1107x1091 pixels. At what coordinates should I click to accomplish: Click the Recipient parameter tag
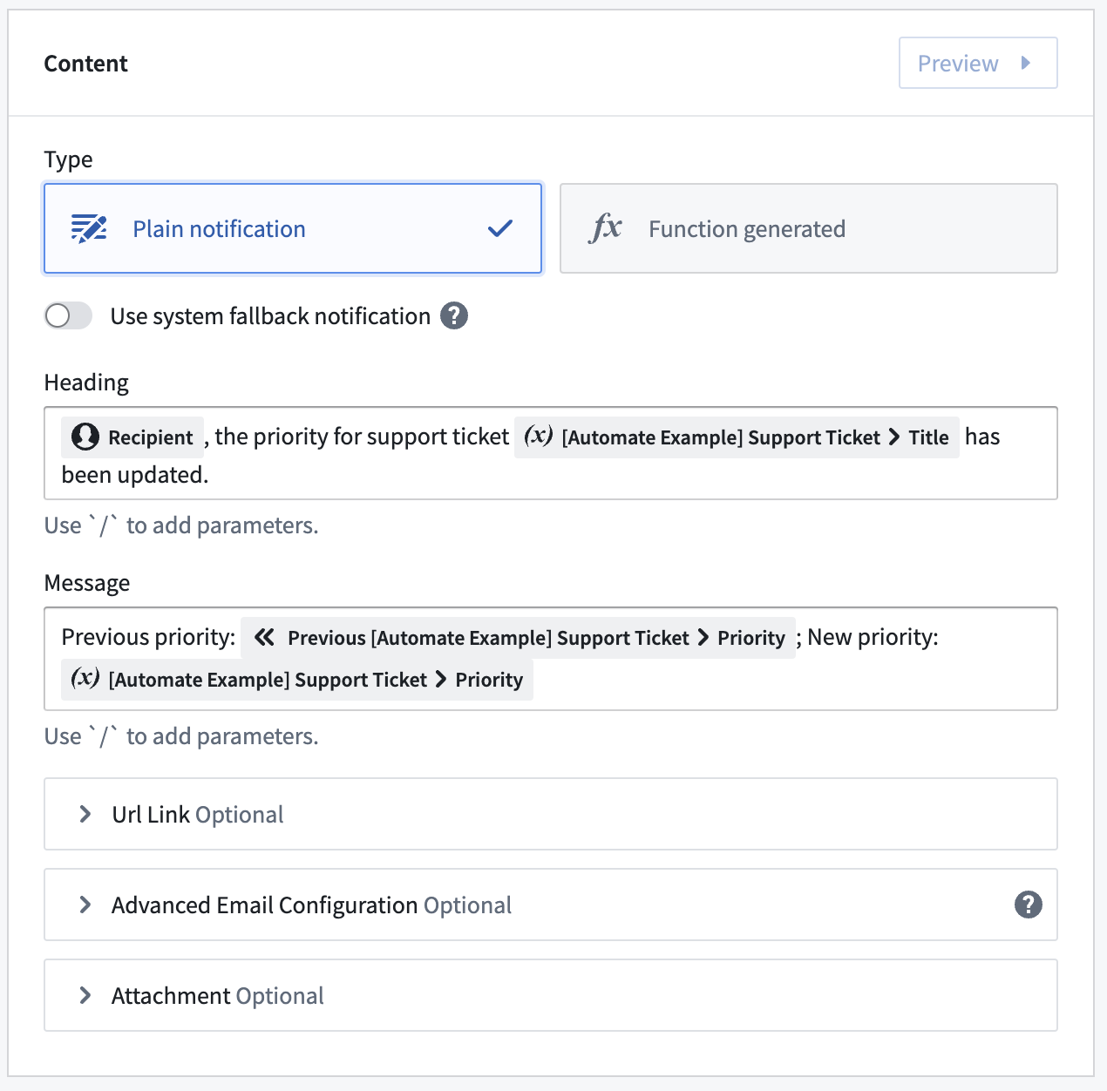tap(132, 437)
